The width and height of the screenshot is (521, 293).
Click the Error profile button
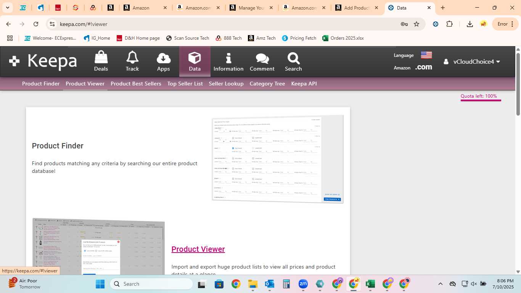pos(505,24)
